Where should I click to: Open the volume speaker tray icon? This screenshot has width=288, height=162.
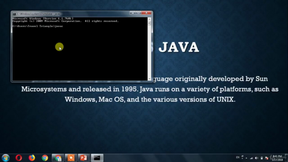[256, 158]
